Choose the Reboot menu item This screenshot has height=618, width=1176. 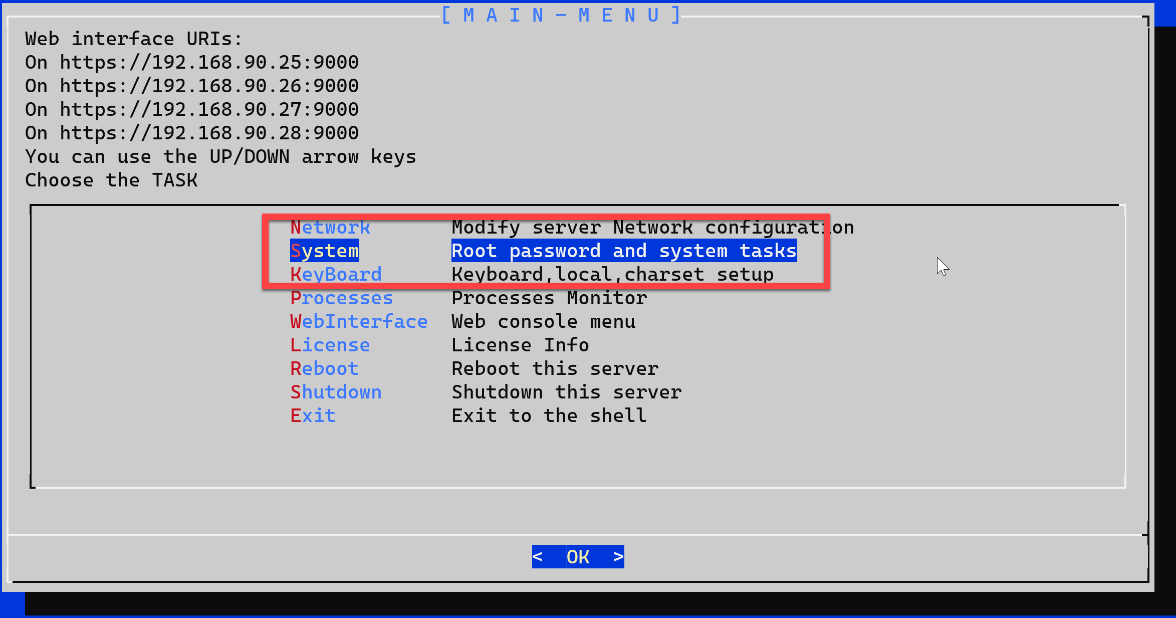pos(324,369)
